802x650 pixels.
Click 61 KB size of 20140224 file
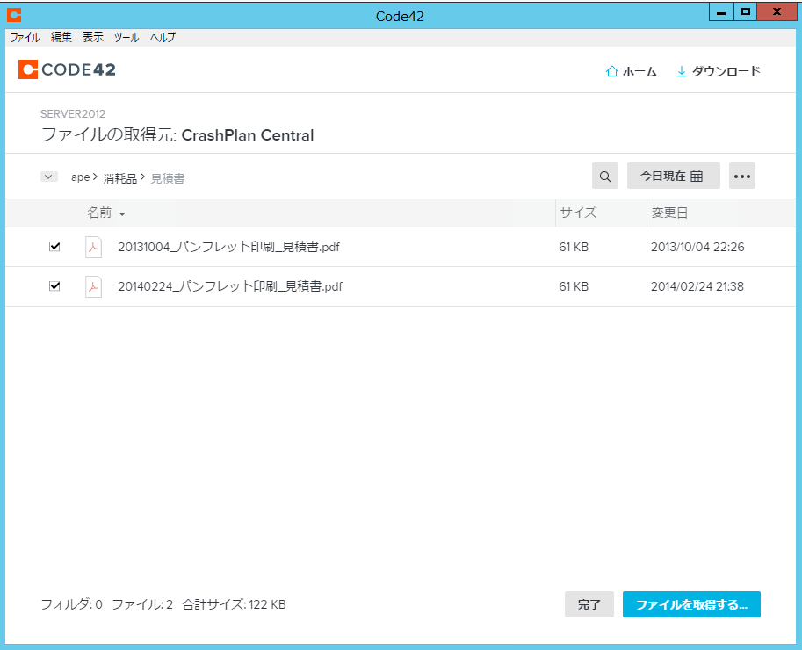574,286
